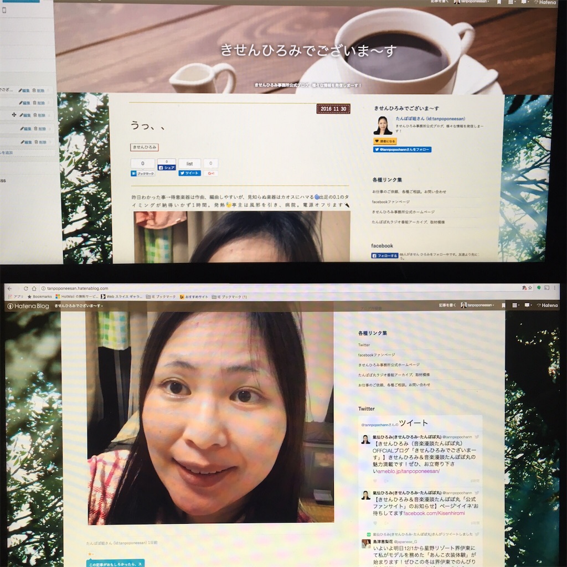This screenshot has height=567, width=567.
Task: Click 編集 pencil on the でござ... row
Action: tap(24, 90)
